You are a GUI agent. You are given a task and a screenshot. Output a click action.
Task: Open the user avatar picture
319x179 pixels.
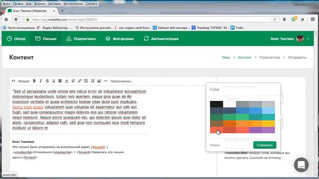300,39
